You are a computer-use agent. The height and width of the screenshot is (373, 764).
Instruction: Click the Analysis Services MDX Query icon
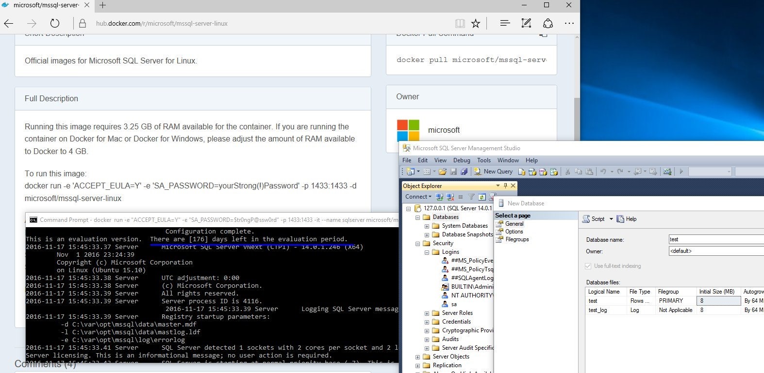(x=532, y=171)
